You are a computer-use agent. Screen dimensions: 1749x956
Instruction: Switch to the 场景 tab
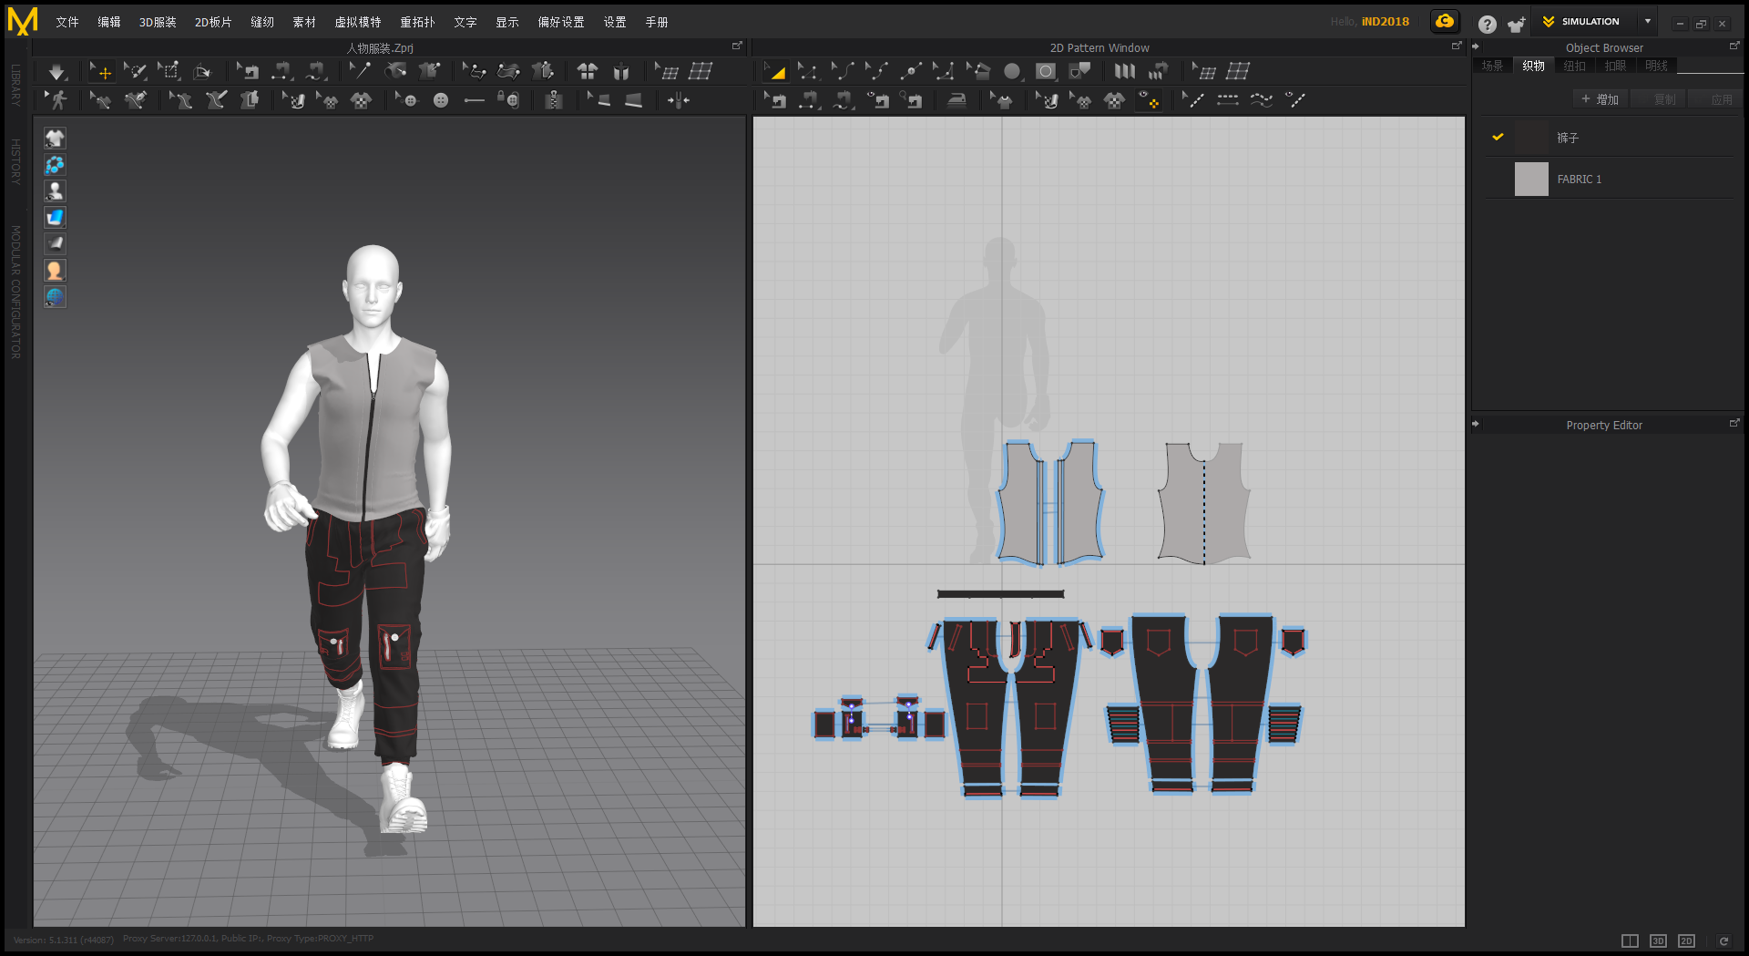1492,66
